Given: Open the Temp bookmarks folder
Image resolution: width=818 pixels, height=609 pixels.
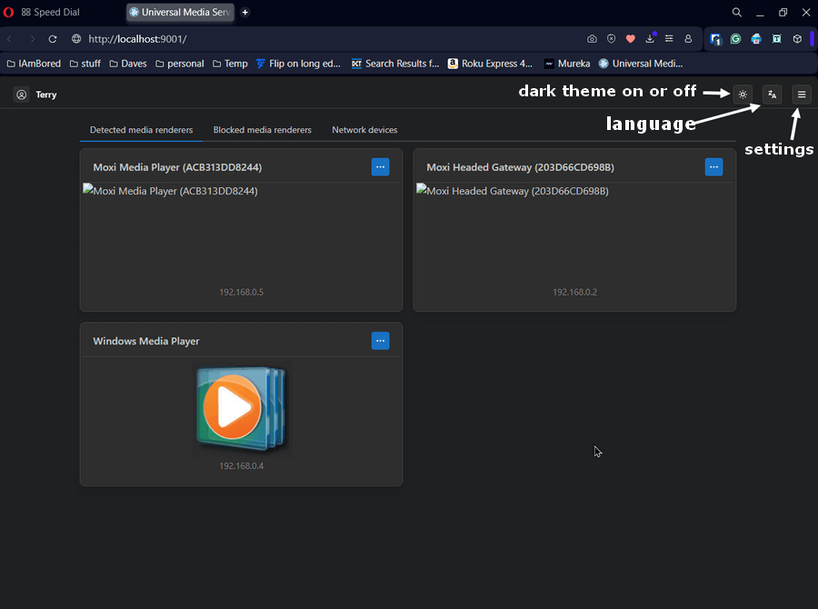Looking at the screenshot, I should pyautogui.click(x=230, y=64).
